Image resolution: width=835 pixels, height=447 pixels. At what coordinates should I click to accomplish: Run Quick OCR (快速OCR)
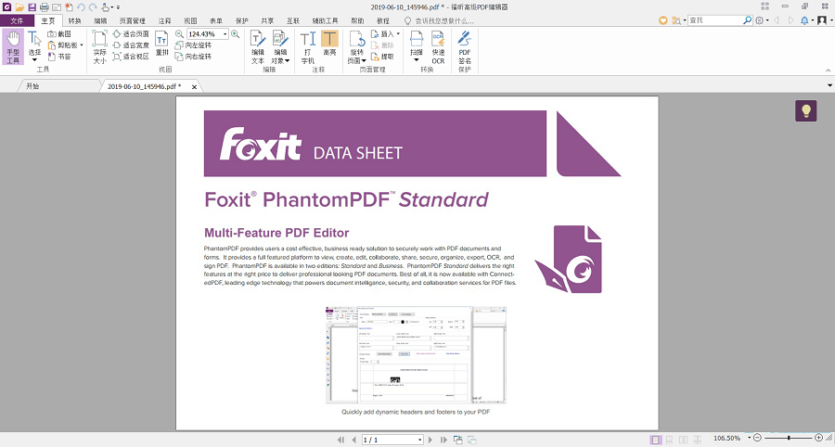[x=438, y=46]
